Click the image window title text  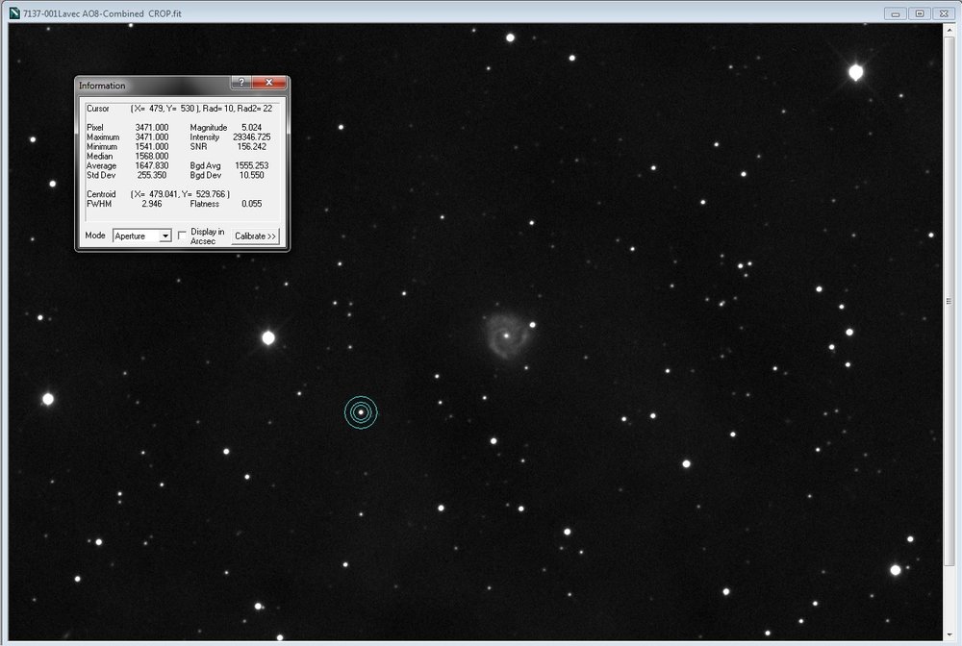point(102,13)
